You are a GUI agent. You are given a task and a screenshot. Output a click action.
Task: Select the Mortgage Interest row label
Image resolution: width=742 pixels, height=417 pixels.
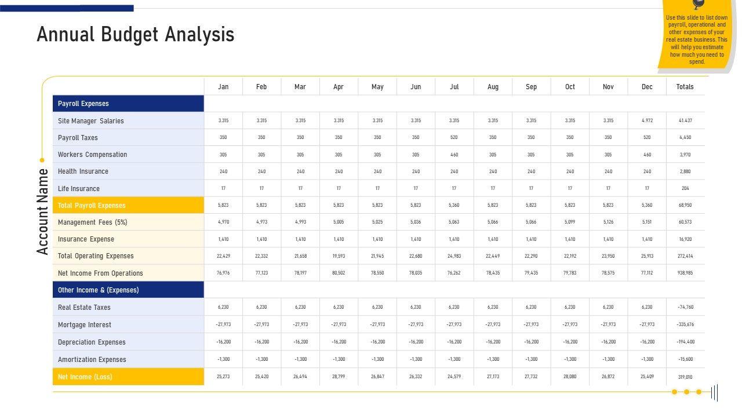coord(85,325)
